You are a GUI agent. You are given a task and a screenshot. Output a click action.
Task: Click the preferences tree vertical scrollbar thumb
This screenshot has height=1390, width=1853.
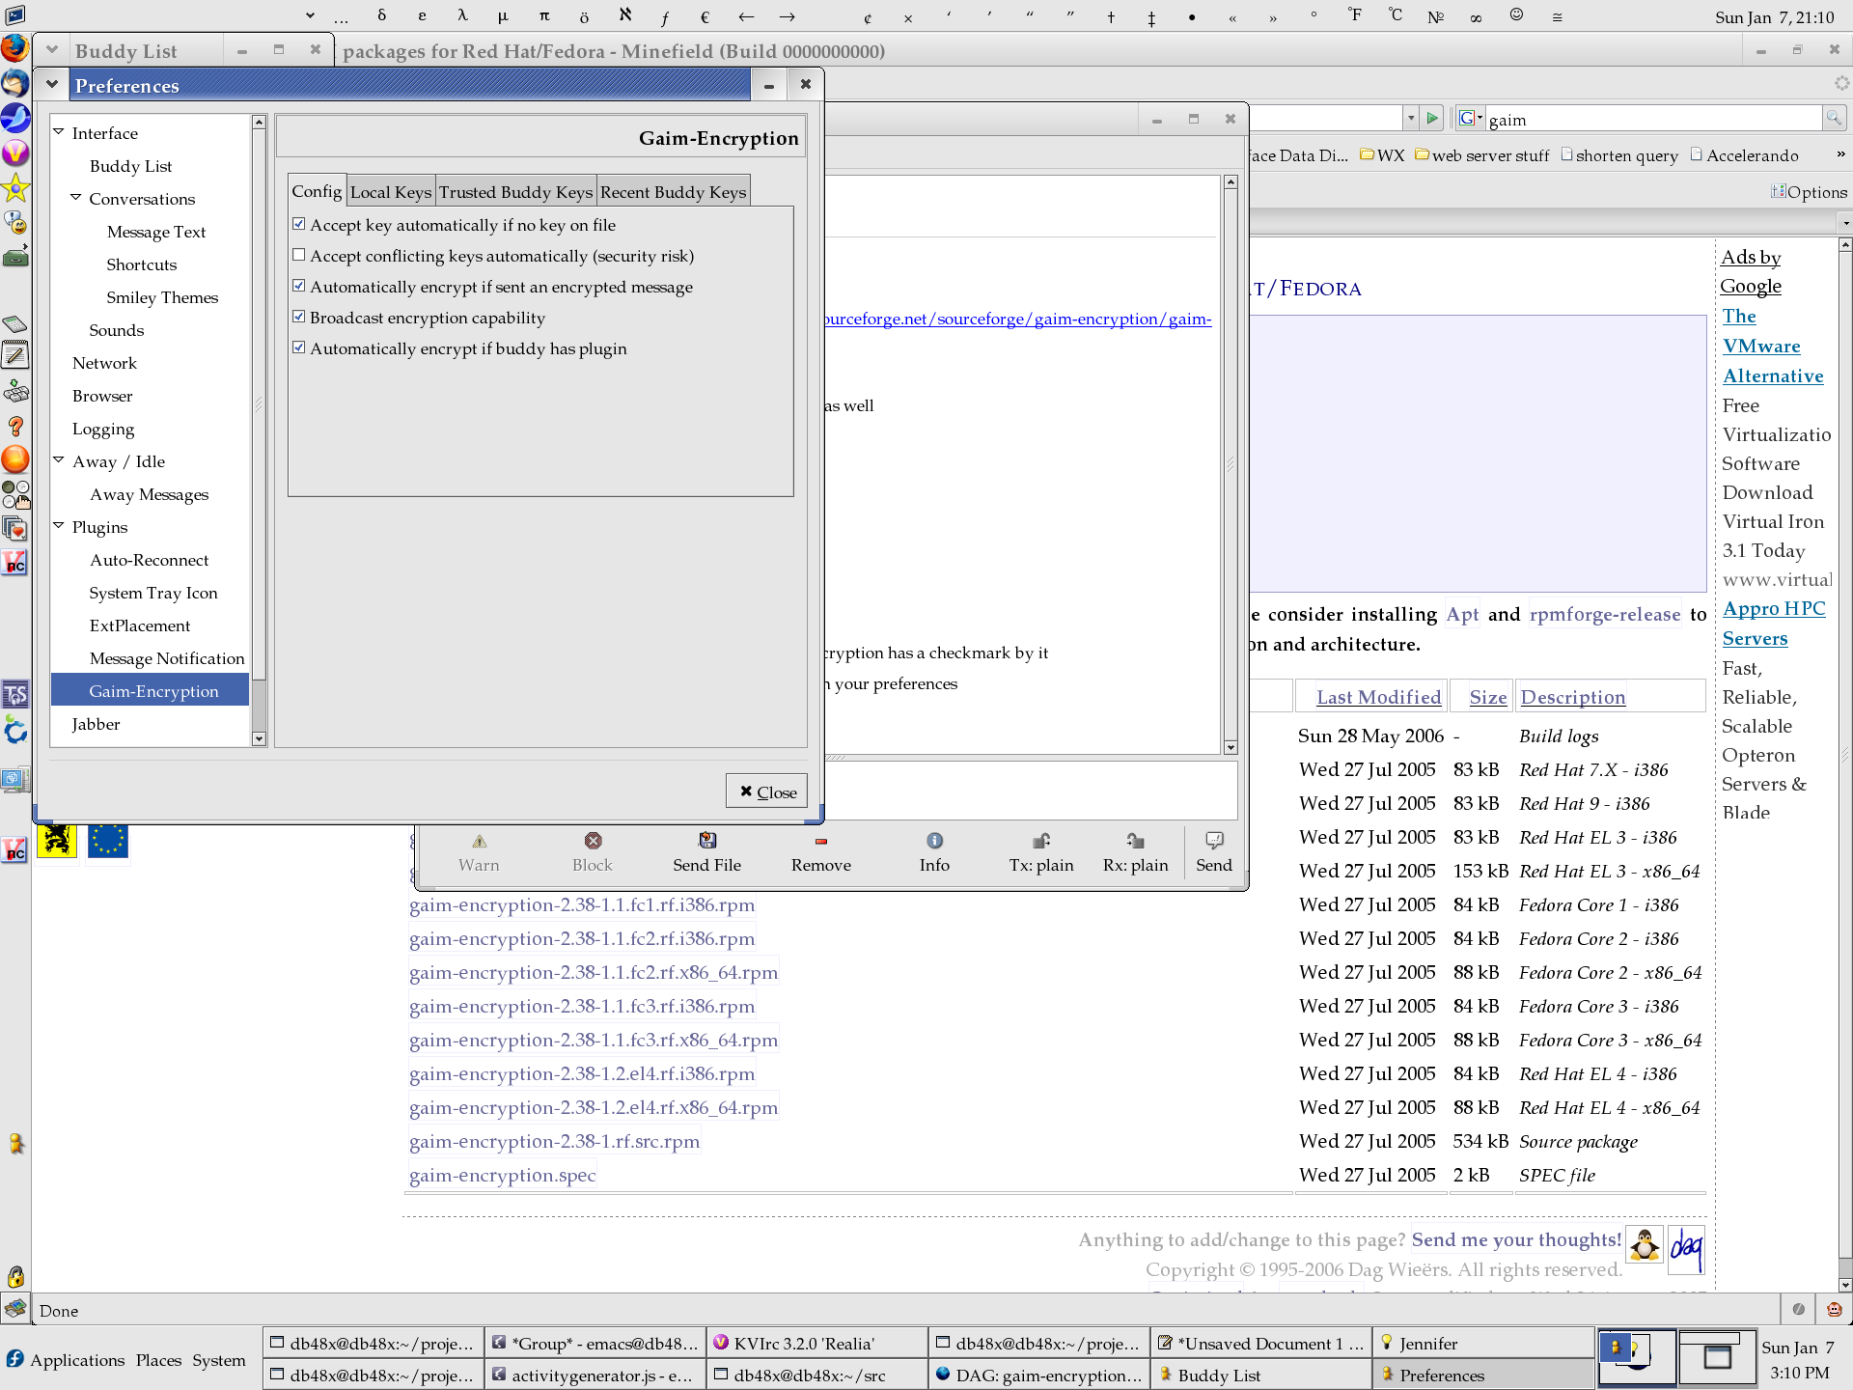coord(259,403)
